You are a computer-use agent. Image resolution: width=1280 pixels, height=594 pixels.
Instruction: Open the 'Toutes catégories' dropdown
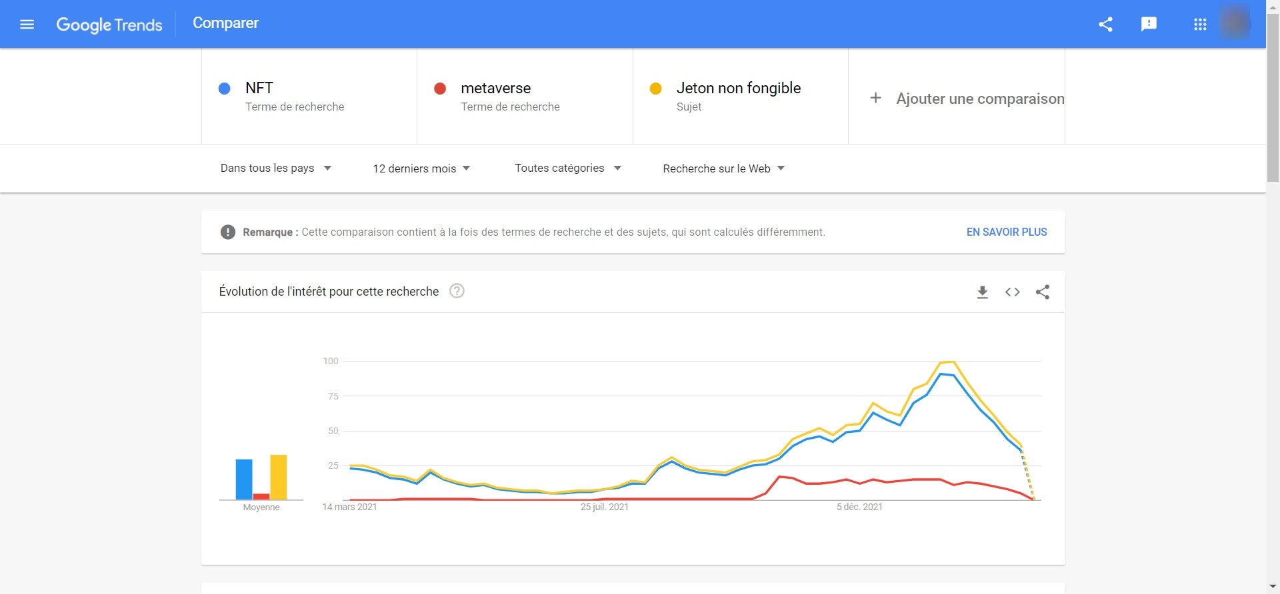pyautogui.click(x=566, y=168)
